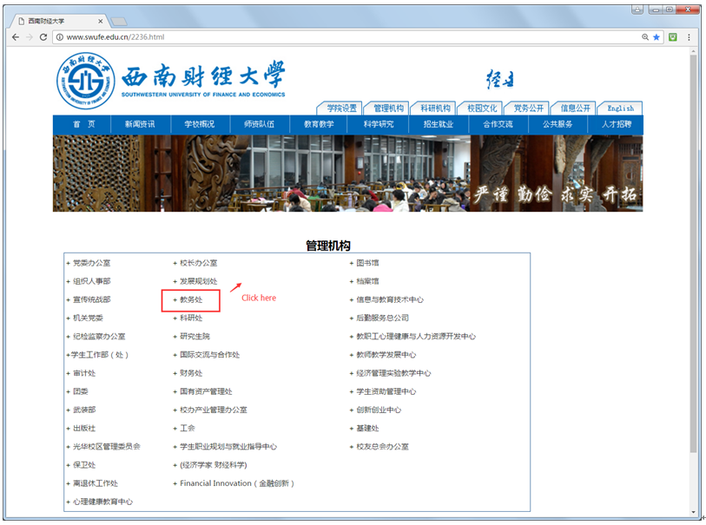The width and height of the screenshot is (706, 525).
Task: Open 新闻资讯 in navigation menu
Action: point(140,124)
